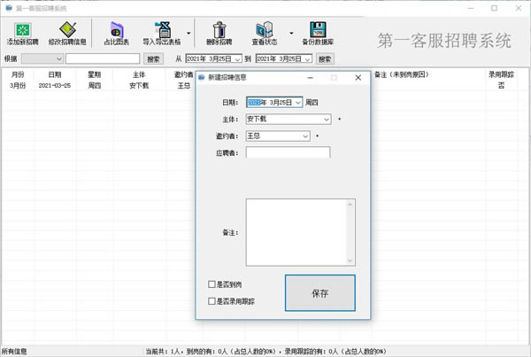Click the 删除招聘 trash icon
Viewport: 531px width, 357px height.
tap(218, 31)
